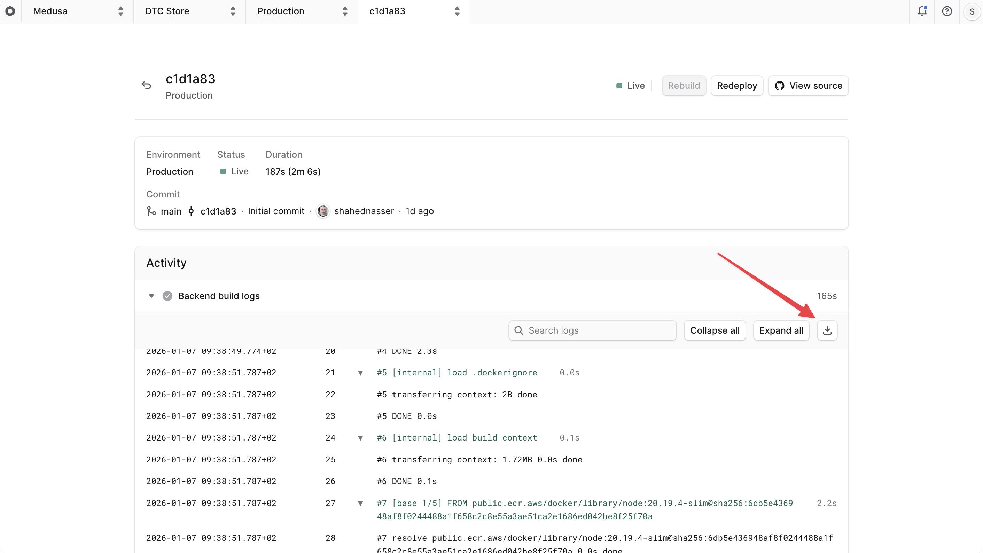Open shahednasser's profile avatar
The image size is (983, 553).
point(323,211)
